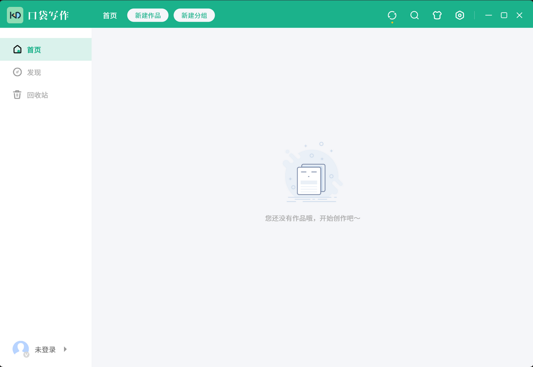Open 发现 from the sidebar
Viewport: 533px width, 367px height.
(x=34, y=72)
